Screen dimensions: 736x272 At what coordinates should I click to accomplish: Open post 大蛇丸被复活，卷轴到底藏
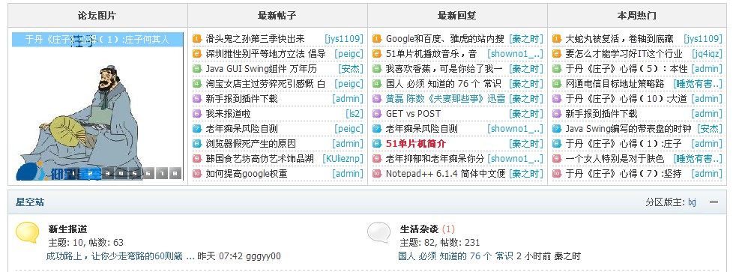(x=619, y=39)
